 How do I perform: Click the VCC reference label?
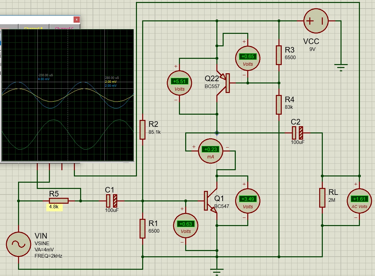click(x=311, y=41)
